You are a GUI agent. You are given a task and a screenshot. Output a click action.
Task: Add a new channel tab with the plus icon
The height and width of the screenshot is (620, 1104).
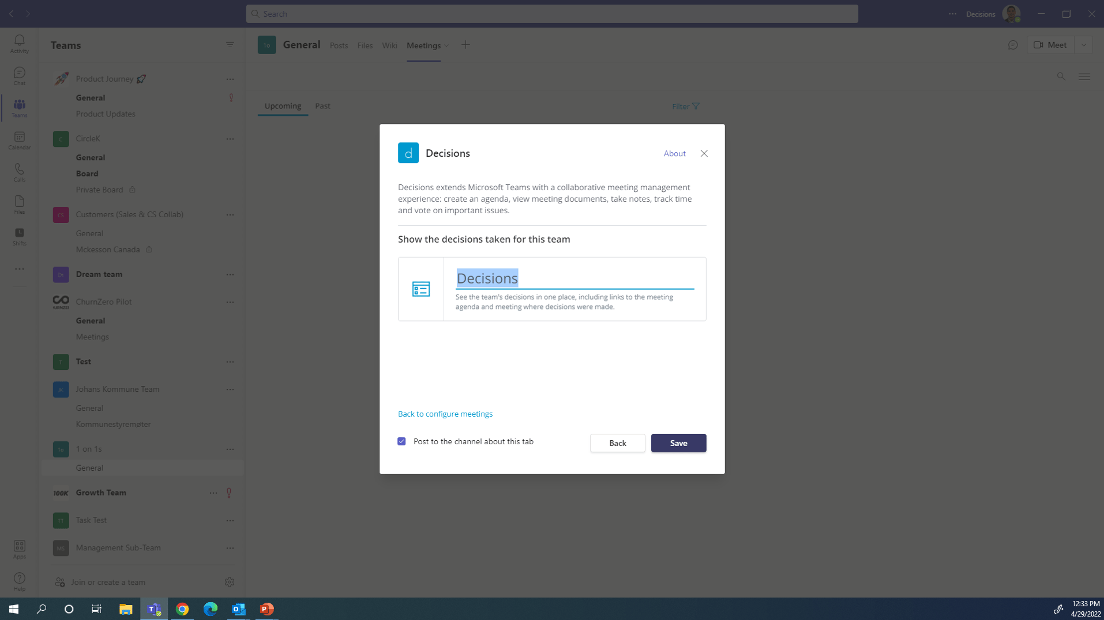point(466,44)
